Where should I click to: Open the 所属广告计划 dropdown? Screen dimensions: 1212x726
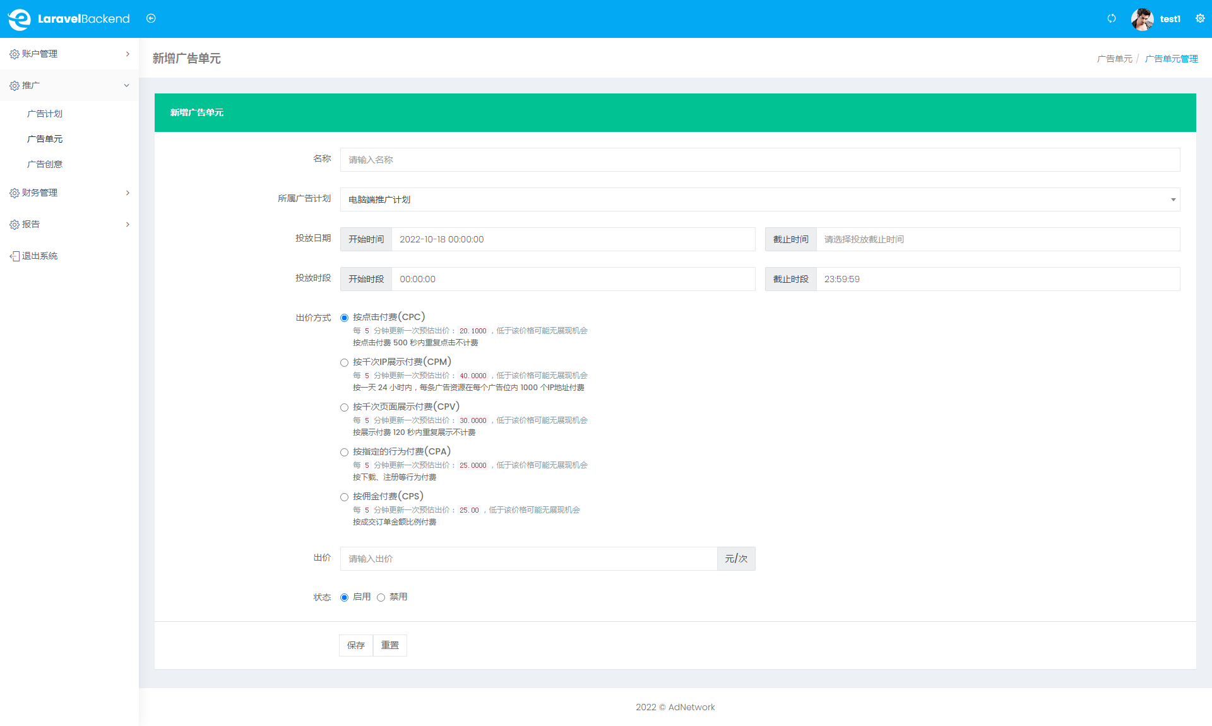coord(759,199)
